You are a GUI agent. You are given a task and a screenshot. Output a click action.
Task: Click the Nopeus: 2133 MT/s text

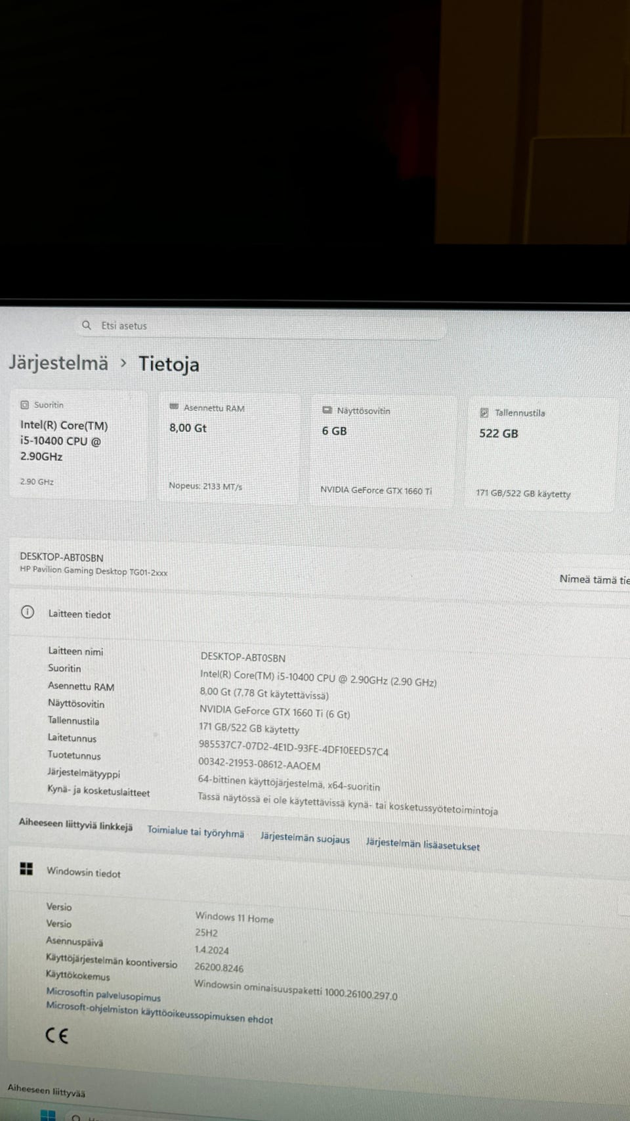[x=205, y=487]
